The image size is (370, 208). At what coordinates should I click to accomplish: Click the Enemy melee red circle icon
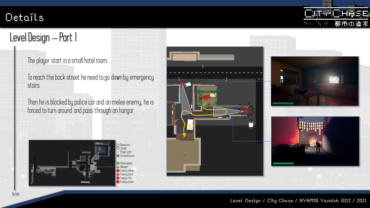click(118, 171)
